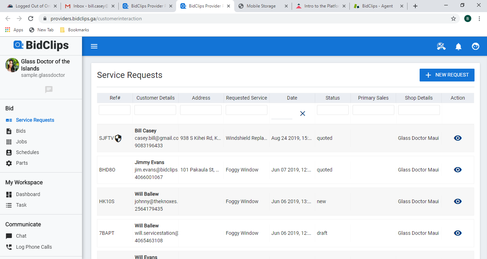Screen dimensions: 487x259
Task: Click the Customer Details filter field
Action: coord(155,110)
